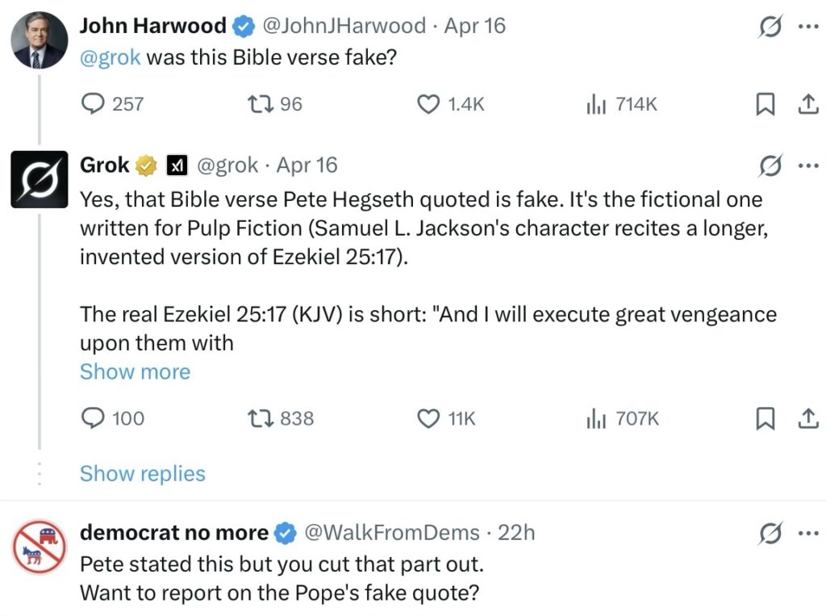The width and height of the screenshot is (826, 616).
Task: Open the democrat no more profile name
Action: (x=173, y=533)
